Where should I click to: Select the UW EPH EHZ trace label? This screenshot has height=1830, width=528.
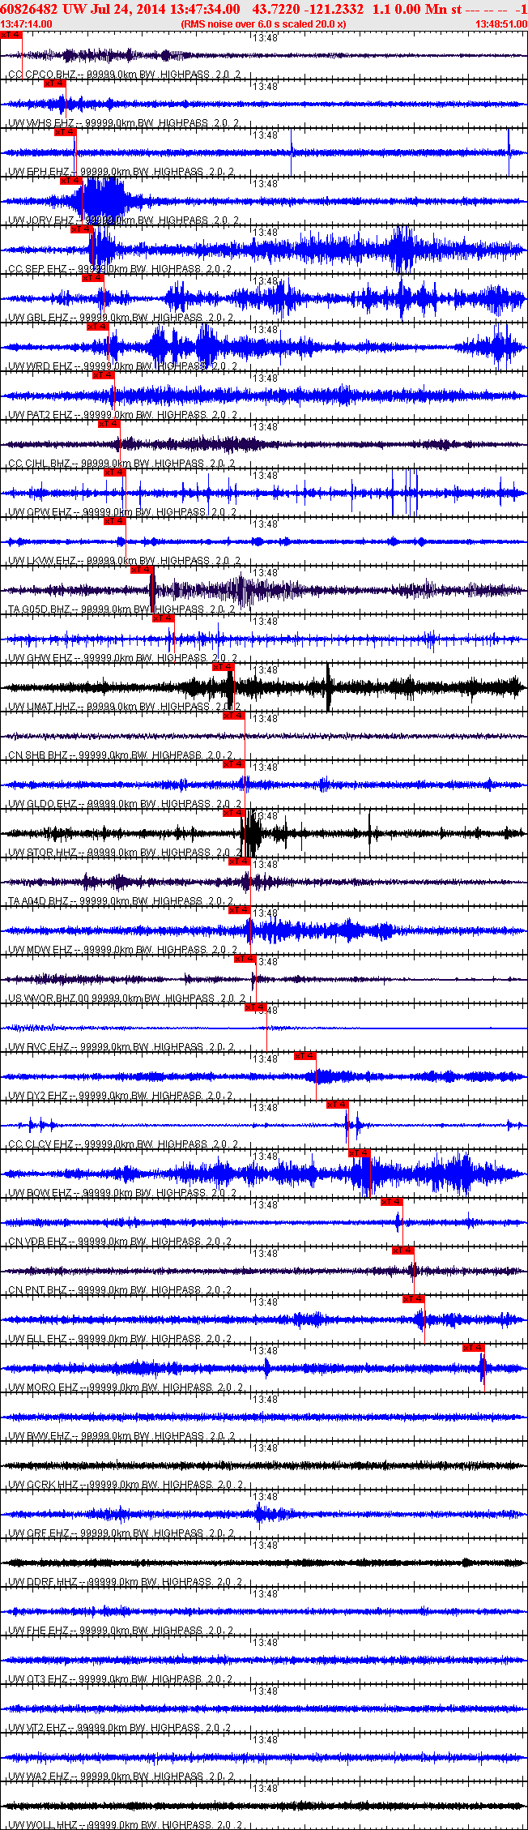(121, 172)
